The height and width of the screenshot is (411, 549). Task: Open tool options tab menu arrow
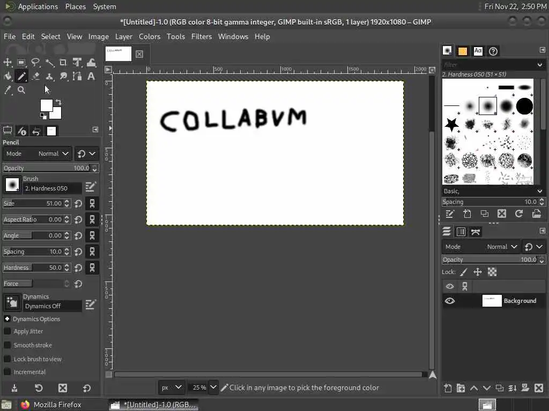tap(95, 130)
